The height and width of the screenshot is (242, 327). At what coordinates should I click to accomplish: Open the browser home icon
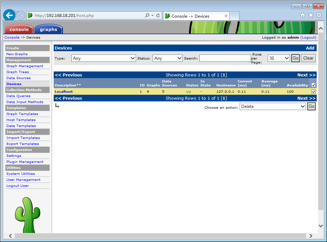point(303,15)
